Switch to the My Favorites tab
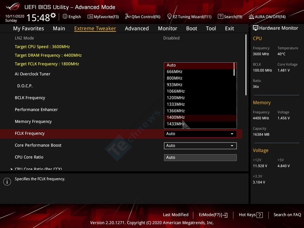Screen dimensions: 304x228 28,28
